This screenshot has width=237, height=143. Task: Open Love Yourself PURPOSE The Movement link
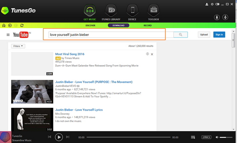pos(94,82)
